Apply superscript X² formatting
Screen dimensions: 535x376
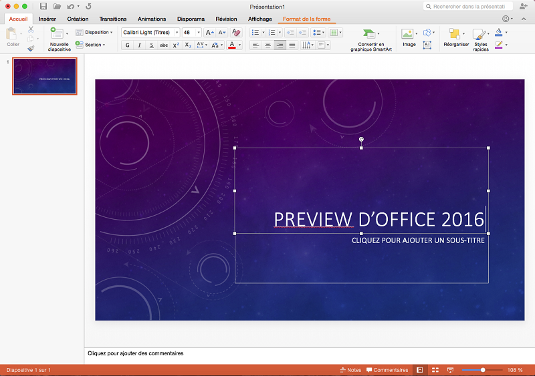[176, 45]
